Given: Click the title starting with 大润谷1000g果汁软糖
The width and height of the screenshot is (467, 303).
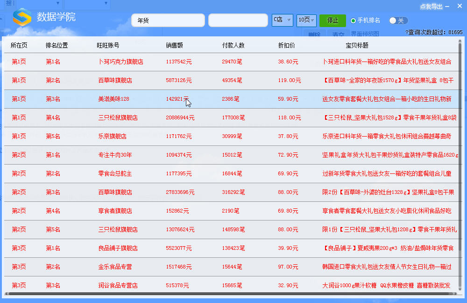Looking at the screenshot, I should pos(386,285).
